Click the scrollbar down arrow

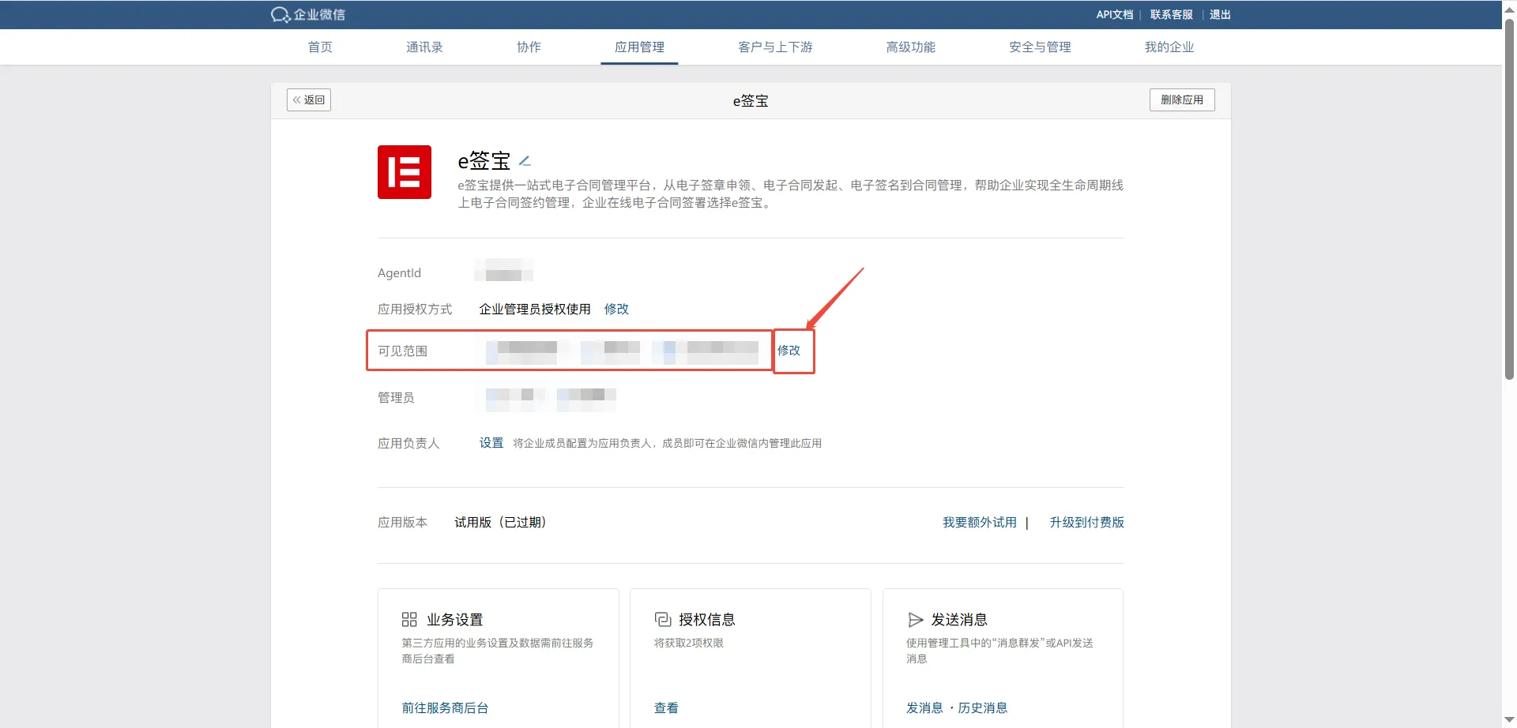pyautogui.click(x=1509, y=720)
